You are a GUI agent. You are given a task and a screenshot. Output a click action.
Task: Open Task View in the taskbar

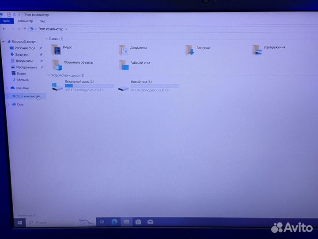pyautogui.click(x=102, y=222)
